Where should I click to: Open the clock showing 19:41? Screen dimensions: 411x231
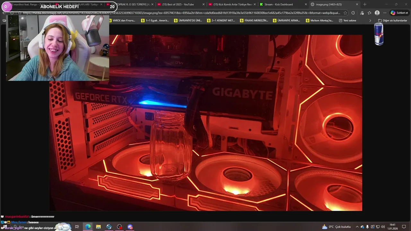(392, 227)
